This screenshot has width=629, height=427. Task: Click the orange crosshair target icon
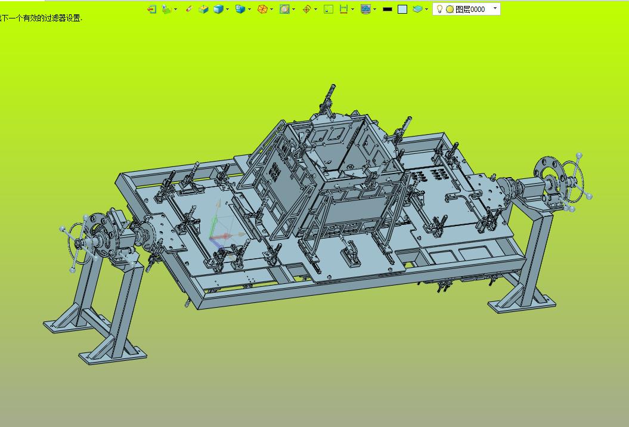306,9
